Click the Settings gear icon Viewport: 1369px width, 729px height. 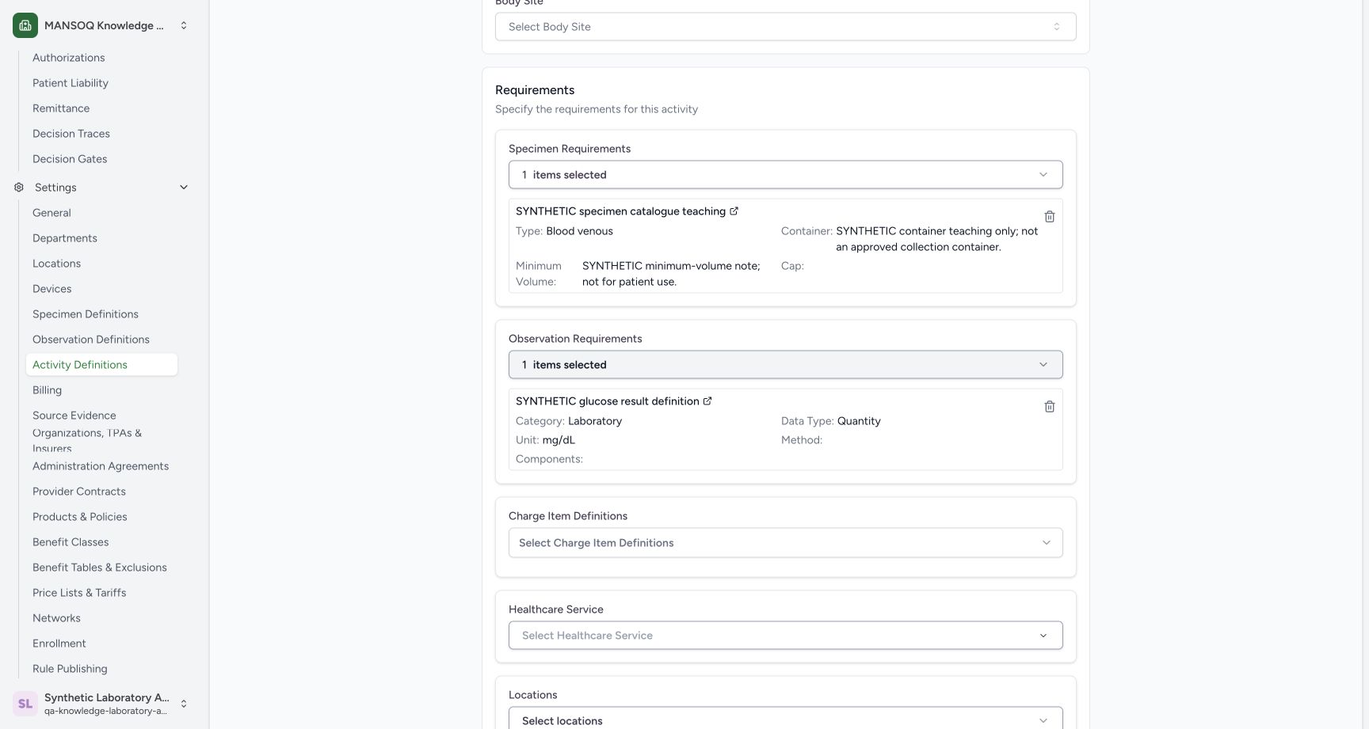pyautogui.click(x=19, y=188)
